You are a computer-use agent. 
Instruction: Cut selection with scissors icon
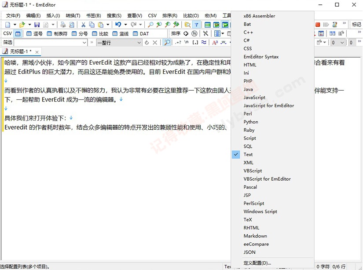[83, 25]
